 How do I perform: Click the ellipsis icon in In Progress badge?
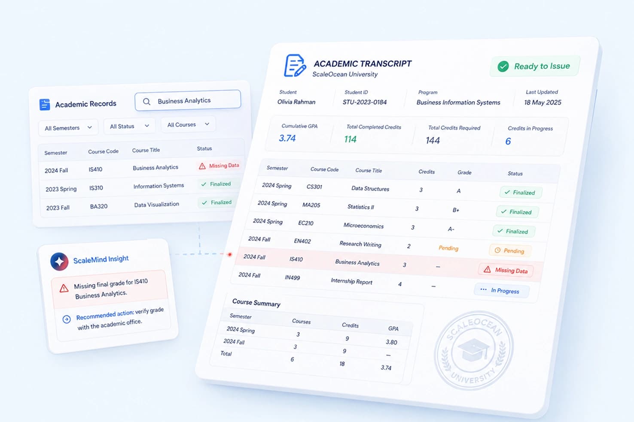point(483,289)
